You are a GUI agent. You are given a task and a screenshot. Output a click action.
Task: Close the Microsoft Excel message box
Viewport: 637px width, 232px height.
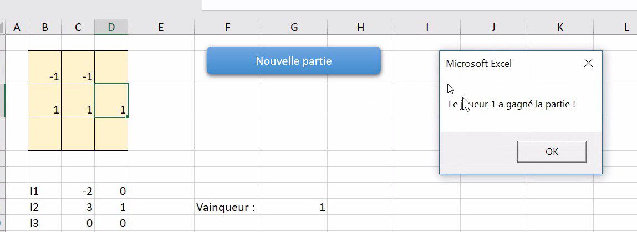[x=588, y=63]
